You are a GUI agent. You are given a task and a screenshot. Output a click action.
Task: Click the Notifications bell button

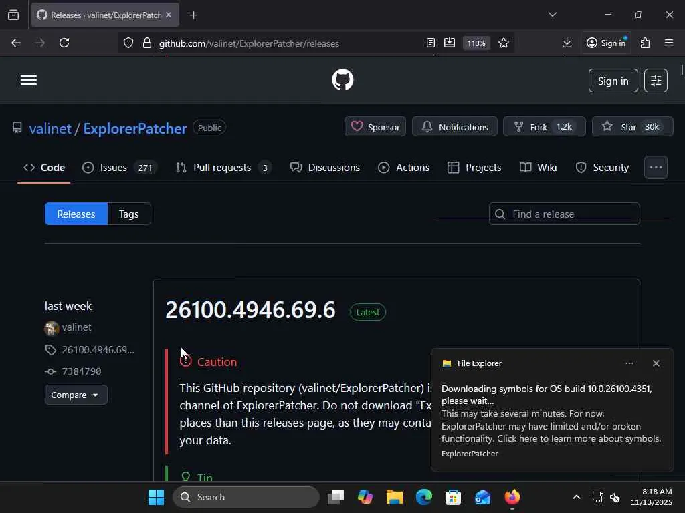[455, 127]
